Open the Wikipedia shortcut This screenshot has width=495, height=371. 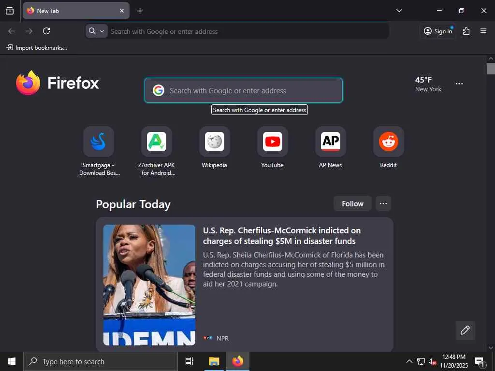click(214, 147)
